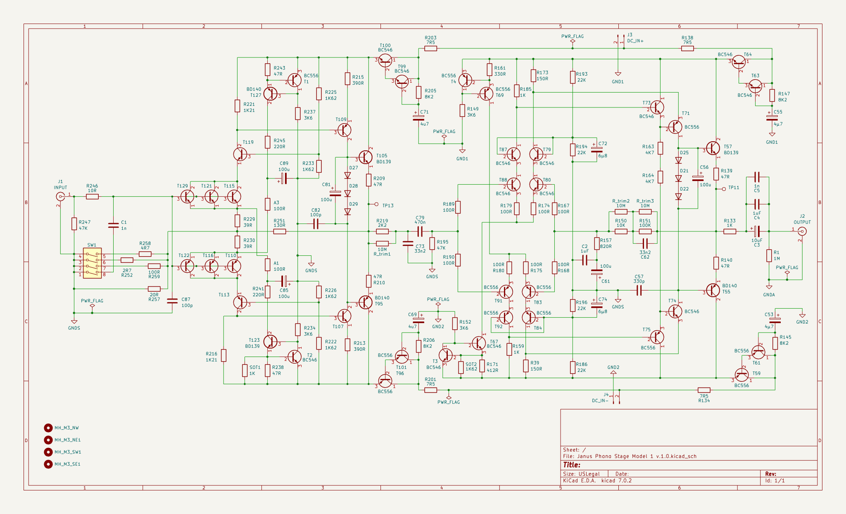846x514 pixels.
Task: Select transistor T67 BC546
Action: click(x=479, y=343)
